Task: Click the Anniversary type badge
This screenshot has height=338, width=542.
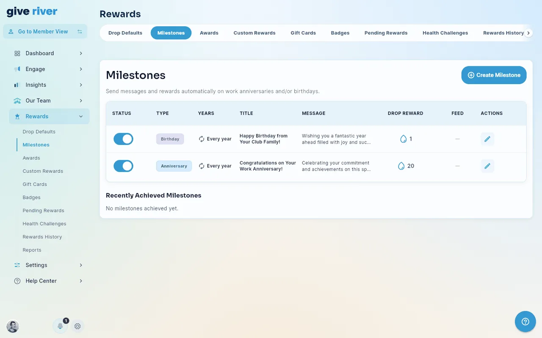Action: [174, 166]
